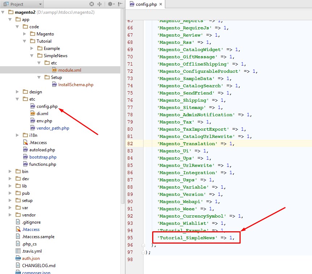Click the fold marker on line 97
This screenshot has height=274, width=312.
(143, 252)
